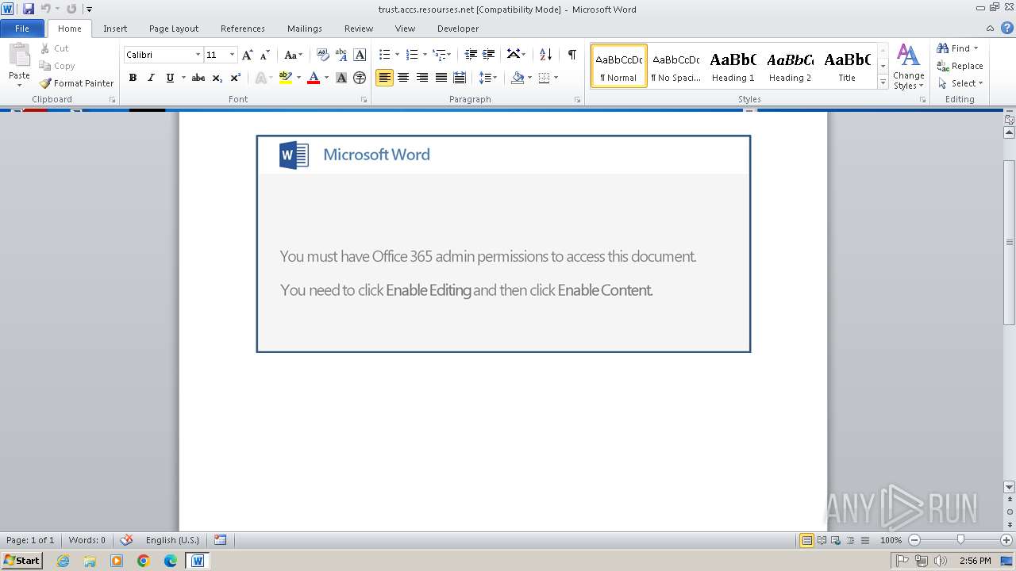Toggle the Character Border button
This screenshot has width=1016, height=571.
[x=360, y=55]
